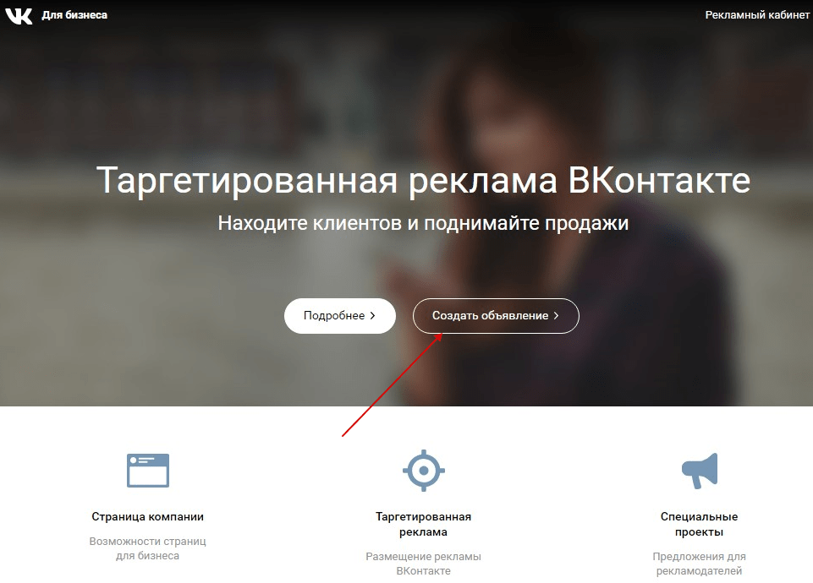Click the Создать объявление button
Screen dimensions: 813x583
click(496, 316)
